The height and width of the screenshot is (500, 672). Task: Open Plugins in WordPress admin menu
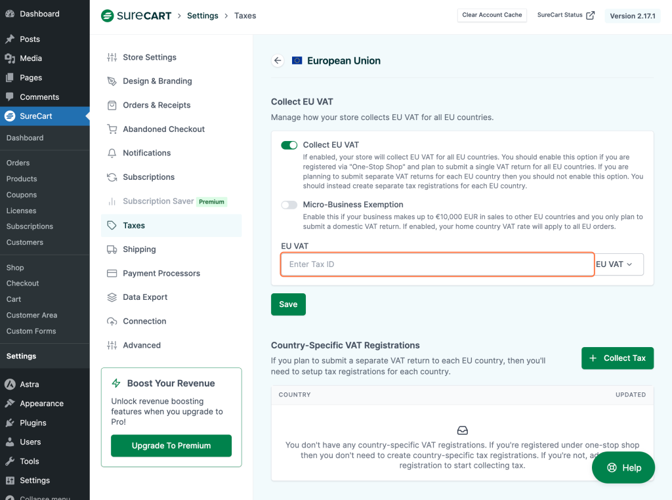click(33, 423)
